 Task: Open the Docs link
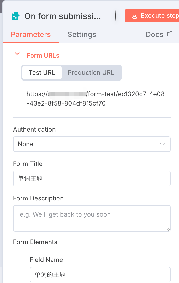tap(154, 35)
